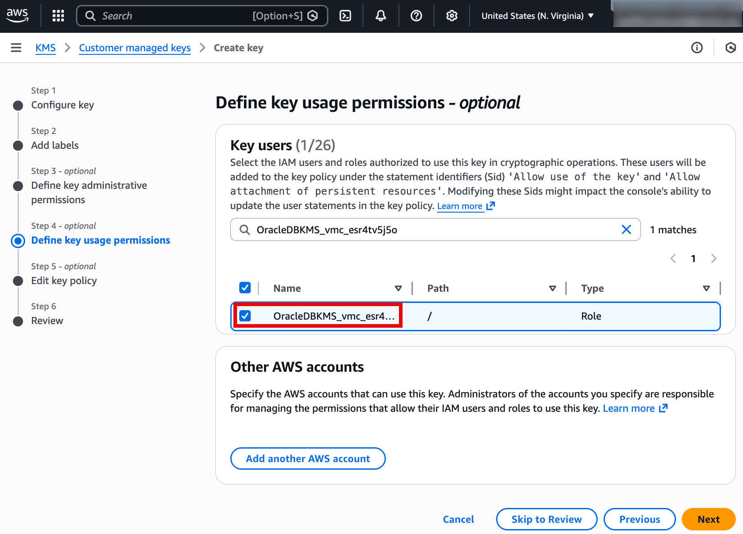Go to next page of key users

click(713, 258)
